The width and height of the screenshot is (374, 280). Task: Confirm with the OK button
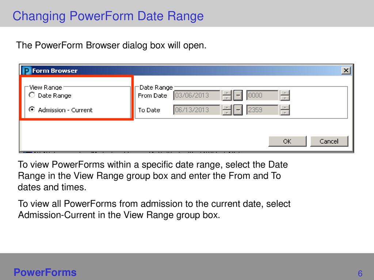287,141
